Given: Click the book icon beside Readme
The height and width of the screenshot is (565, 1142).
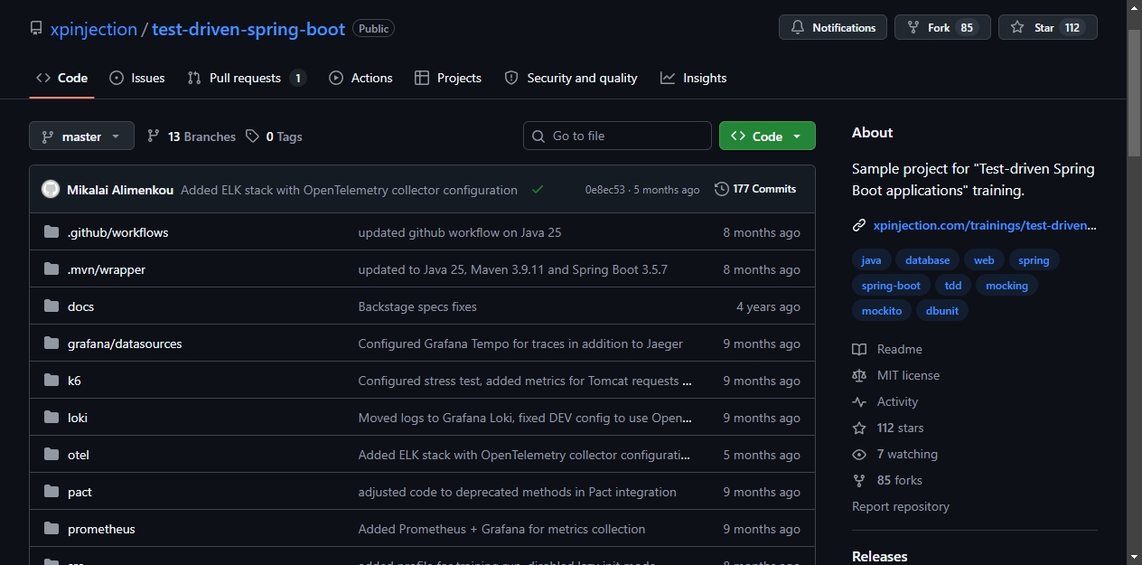Looking at the screenshot, I should [859, 349].
